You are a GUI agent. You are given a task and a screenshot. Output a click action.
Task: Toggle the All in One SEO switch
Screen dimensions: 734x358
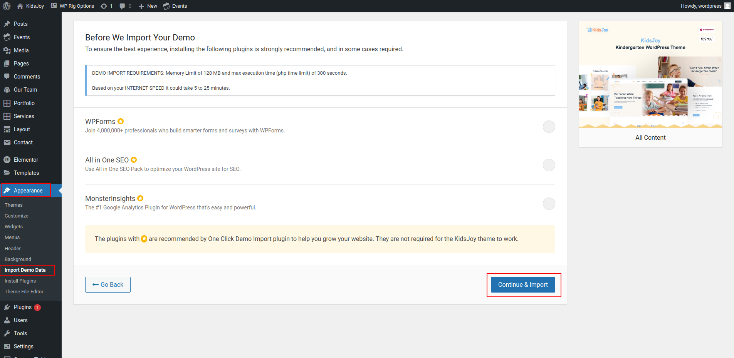pos(549,165)
